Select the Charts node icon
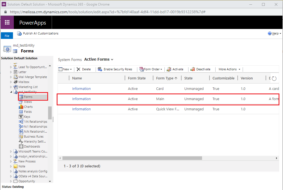Image resolution: width=283 pixels, height=190 pixels. click(x=21, y=107)
